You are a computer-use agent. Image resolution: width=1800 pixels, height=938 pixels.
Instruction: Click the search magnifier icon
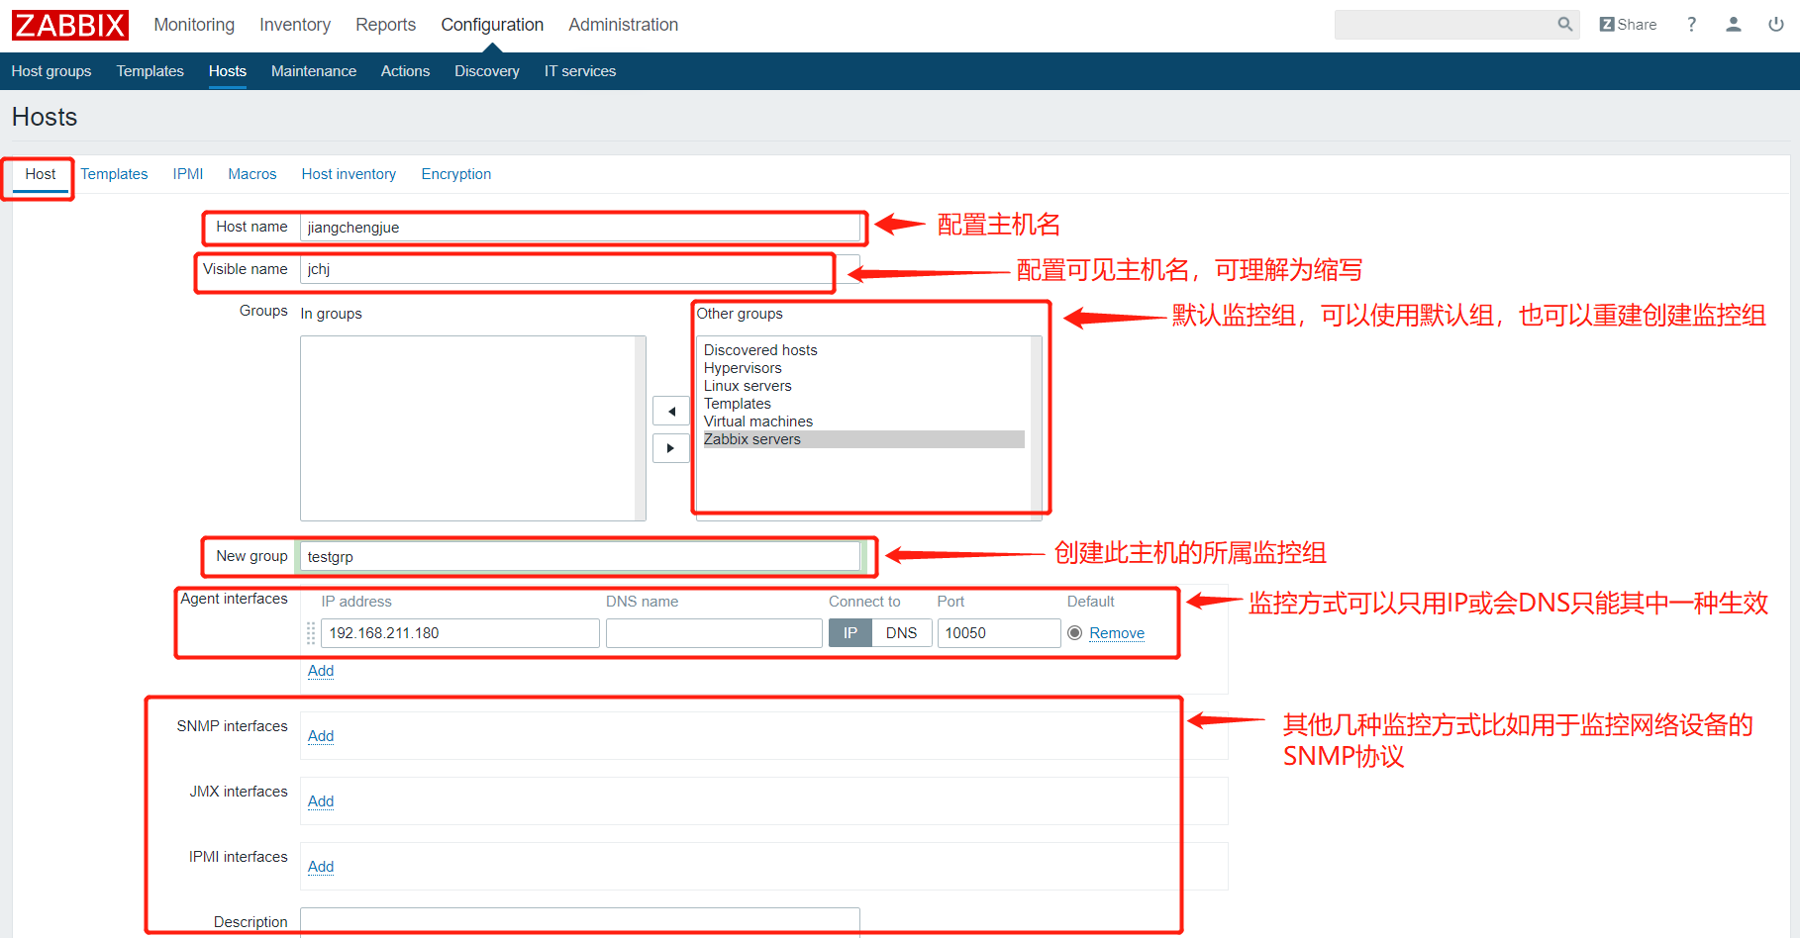1564,25
